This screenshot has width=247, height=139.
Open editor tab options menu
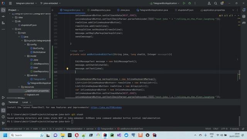point(237,10)
